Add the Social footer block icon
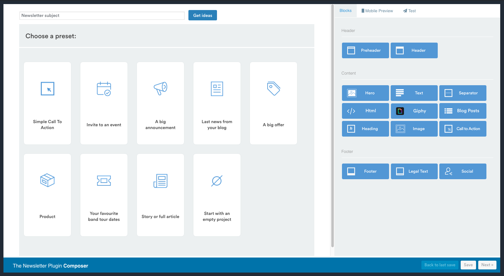Viewport: 504px width, 276px height. tap(448, 171)
